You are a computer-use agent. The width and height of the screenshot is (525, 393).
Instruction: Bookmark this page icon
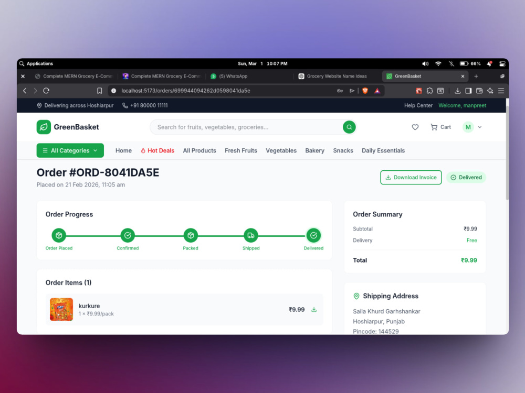99,91
